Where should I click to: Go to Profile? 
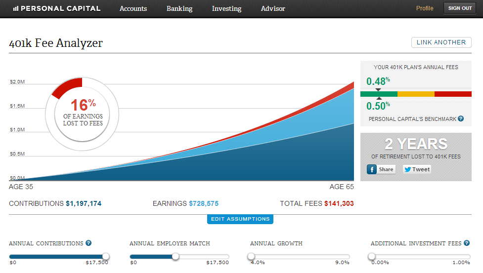click(425, 8)
